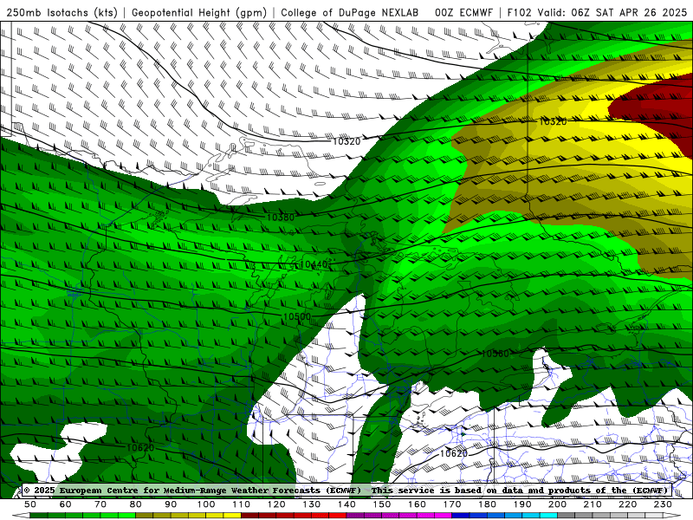The image size is (693, 520).
Task: Click the 150 knot color bar label
Action: pyautogui.click(x=382, y=504)
